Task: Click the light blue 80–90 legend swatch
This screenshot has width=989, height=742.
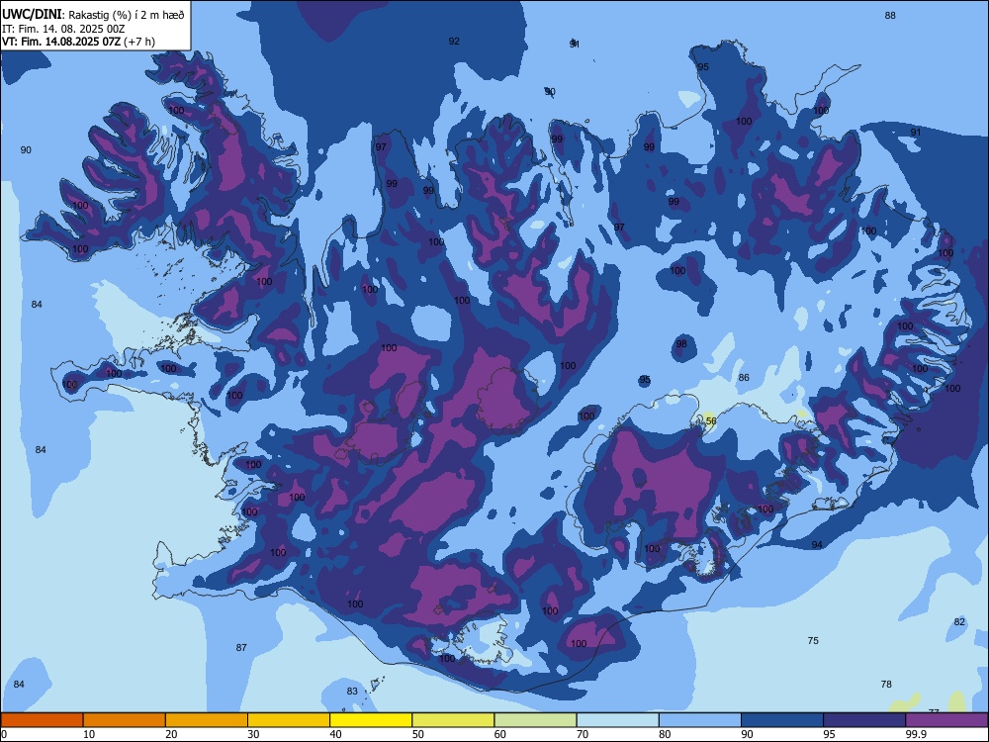Action: pyautogui.click(x=700, y=720)
